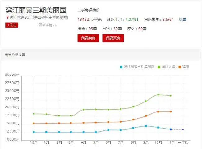Click the 27500元 axis label

coord(12,83)
